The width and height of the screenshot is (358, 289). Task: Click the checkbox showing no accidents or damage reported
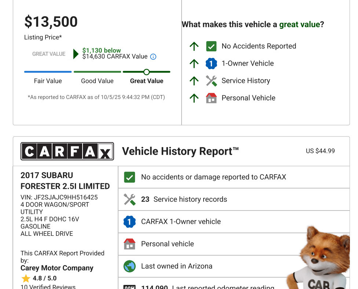point(129,177)
